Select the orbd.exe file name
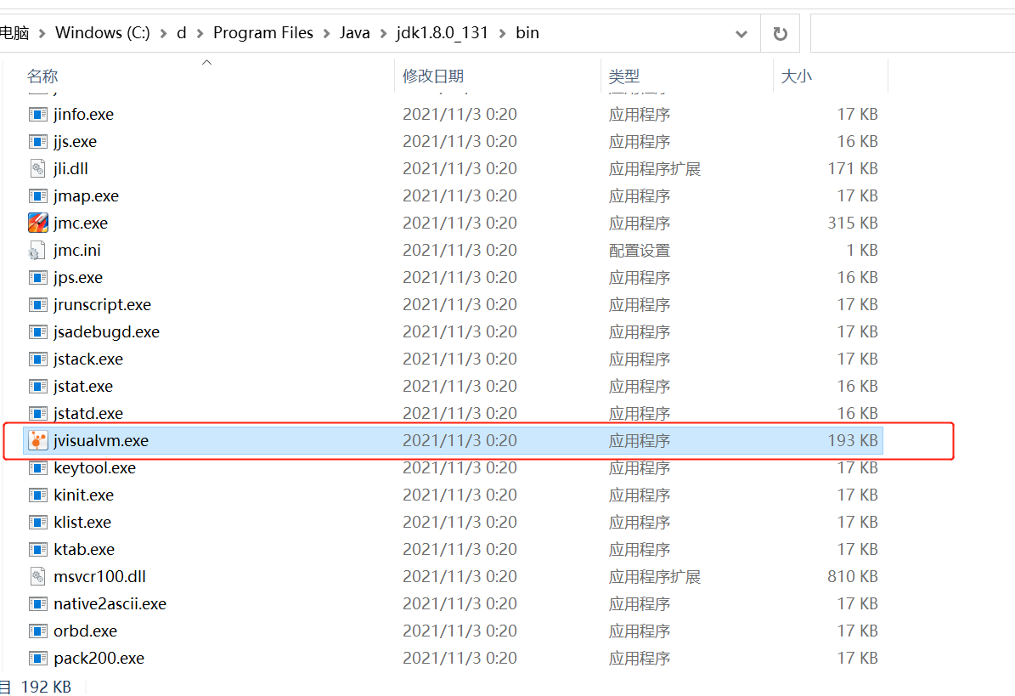This screenshot has width=1015, height=696. click(86, 631)
